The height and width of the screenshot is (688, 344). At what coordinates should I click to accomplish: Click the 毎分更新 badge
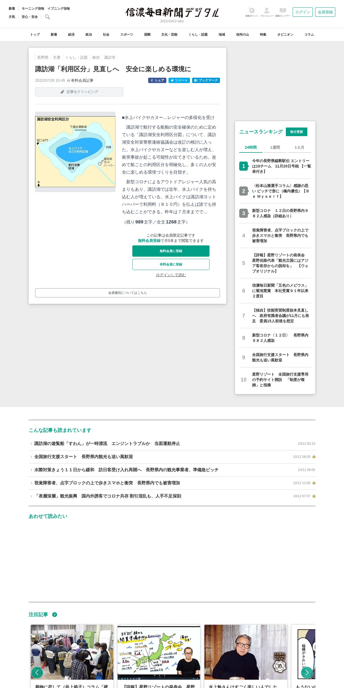tap(297, 132)
